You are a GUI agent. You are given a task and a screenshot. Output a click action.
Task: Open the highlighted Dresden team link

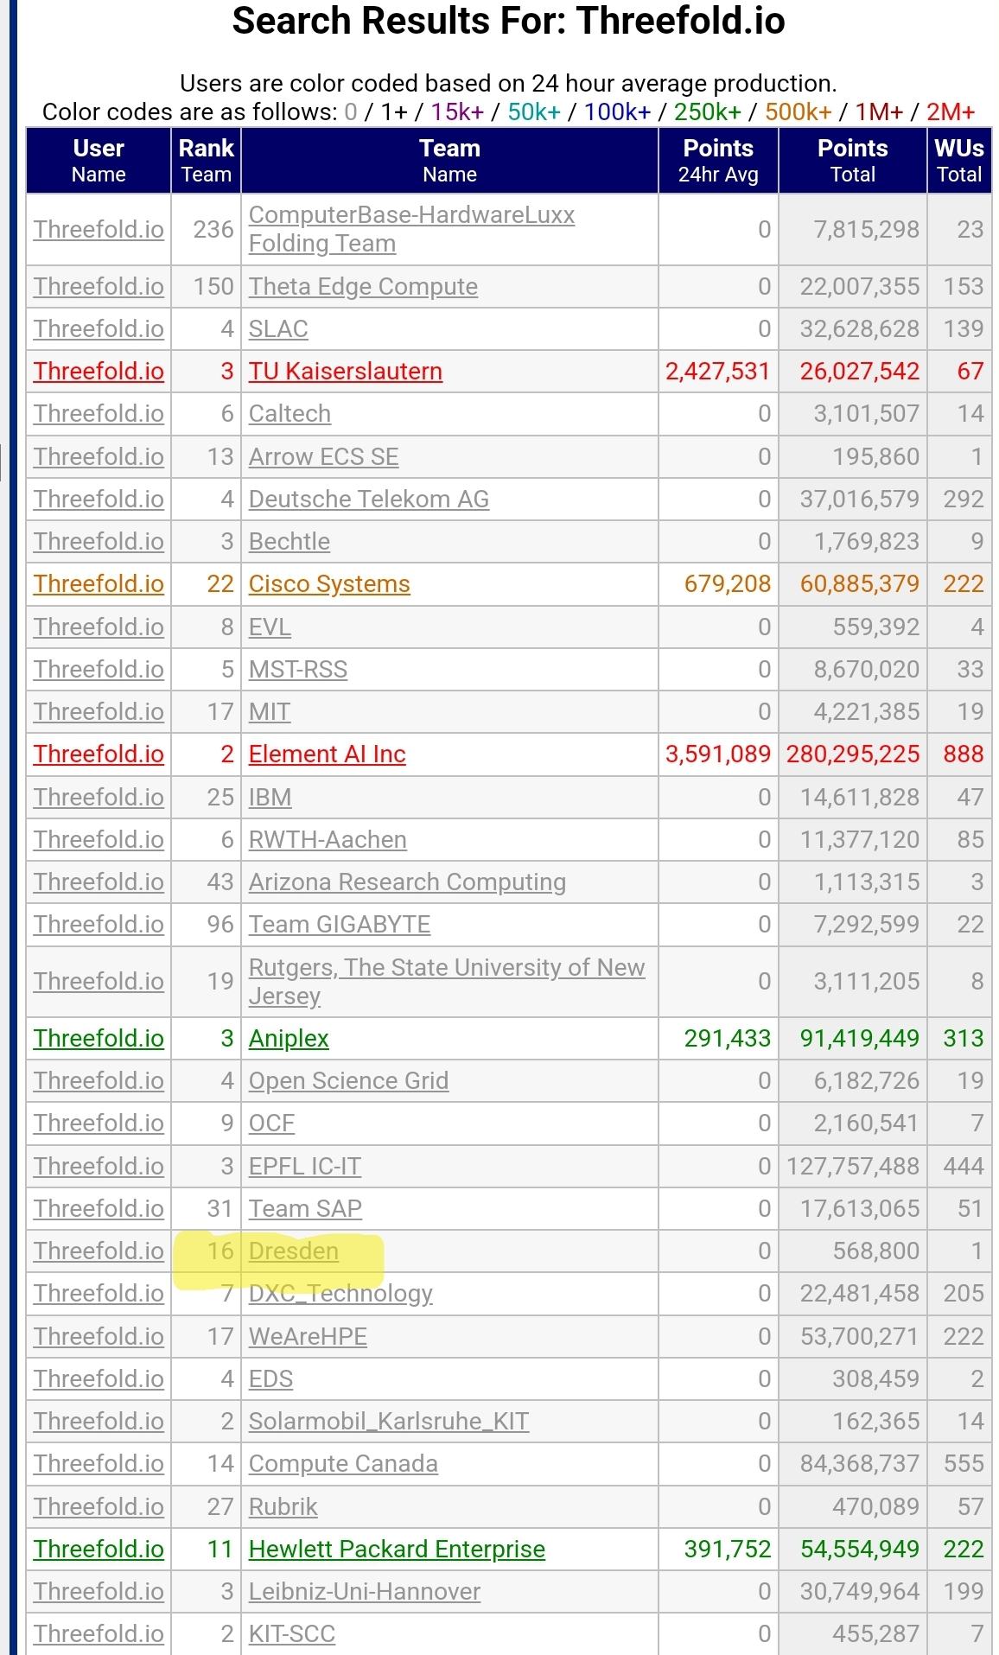[x=294, y=1251]
